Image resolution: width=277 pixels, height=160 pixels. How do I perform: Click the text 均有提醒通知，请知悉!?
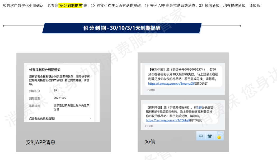[242, 6]
